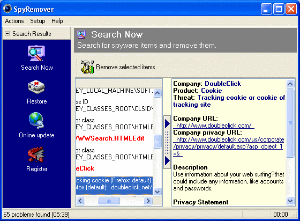Open the Help menu
The image size is (300, 221).
(57, 21)
